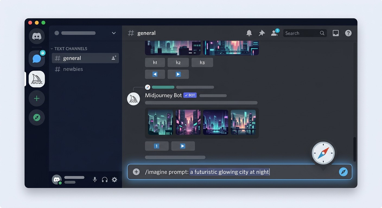Click the chat scrollbar thumb

click(x=354, y=149)
